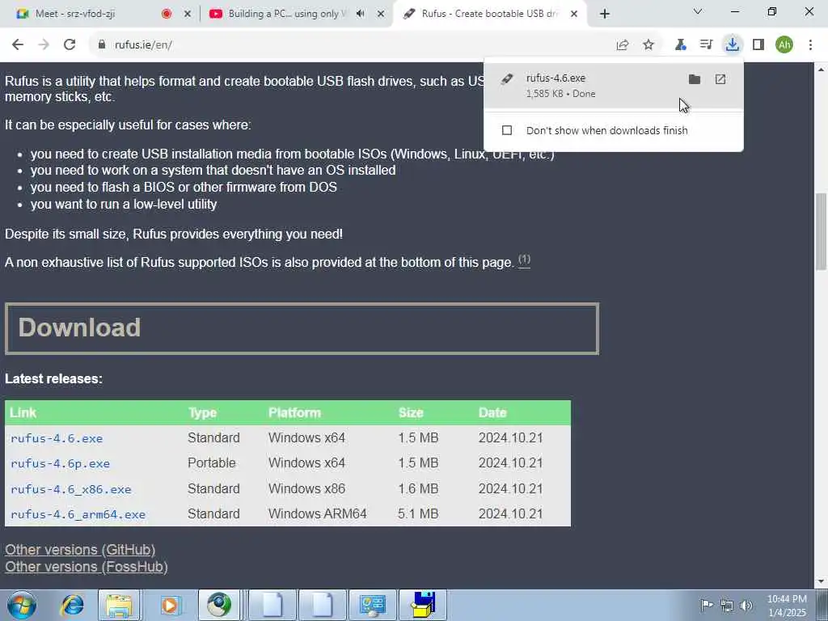Close the Rufus tab

574,14
